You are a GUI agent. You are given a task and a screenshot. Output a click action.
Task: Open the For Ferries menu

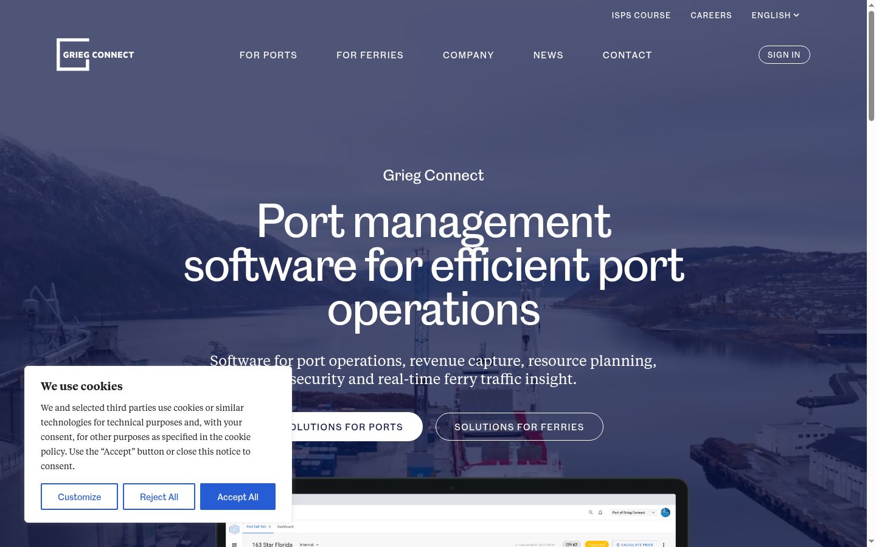[370, 55]
